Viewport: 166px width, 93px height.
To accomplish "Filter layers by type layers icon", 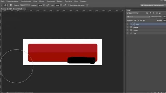I will coord(154,13).
